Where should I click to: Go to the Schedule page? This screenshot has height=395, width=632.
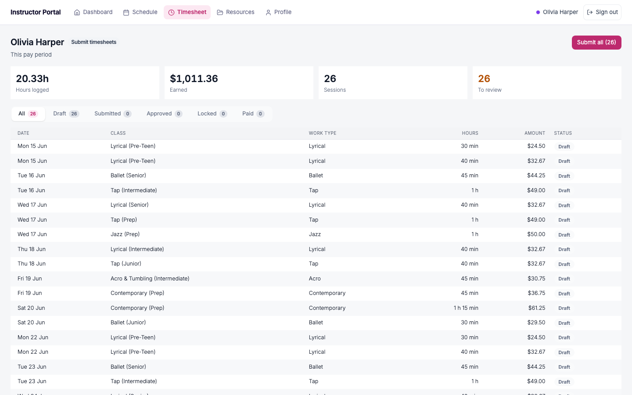tap(140, 12)
